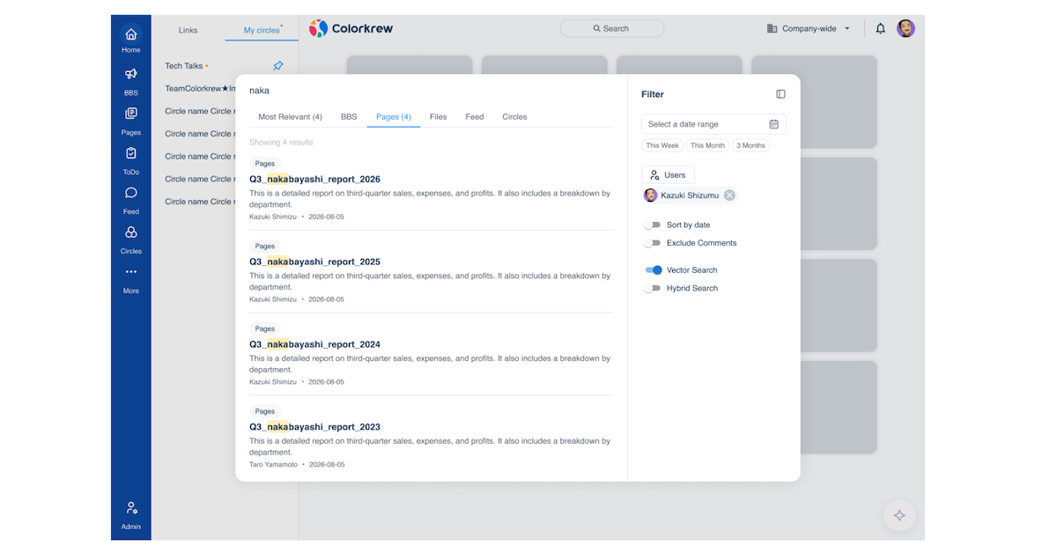Open the AI sparkle assistant button

pos(899,515)
